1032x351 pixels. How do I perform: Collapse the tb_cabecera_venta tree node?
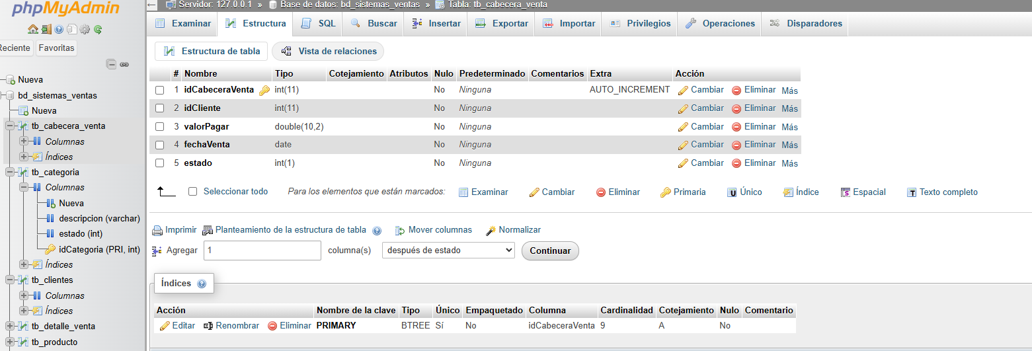point(10,126)
